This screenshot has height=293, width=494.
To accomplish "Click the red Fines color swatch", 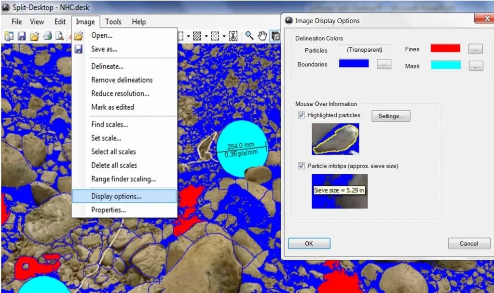I will [445, 48].
